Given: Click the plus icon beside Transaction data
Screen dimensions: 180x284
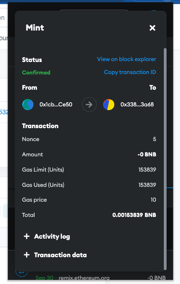Looking at the screenshot, I should tap(27, 255).
